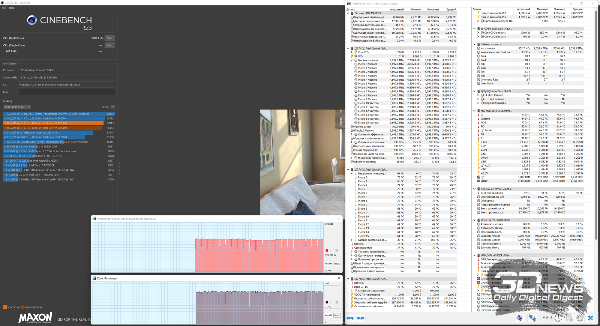The height and width of the screenshot is (326, 600).
Task: Click the Cinebench title bar app icon
Action: coord(2,3)
